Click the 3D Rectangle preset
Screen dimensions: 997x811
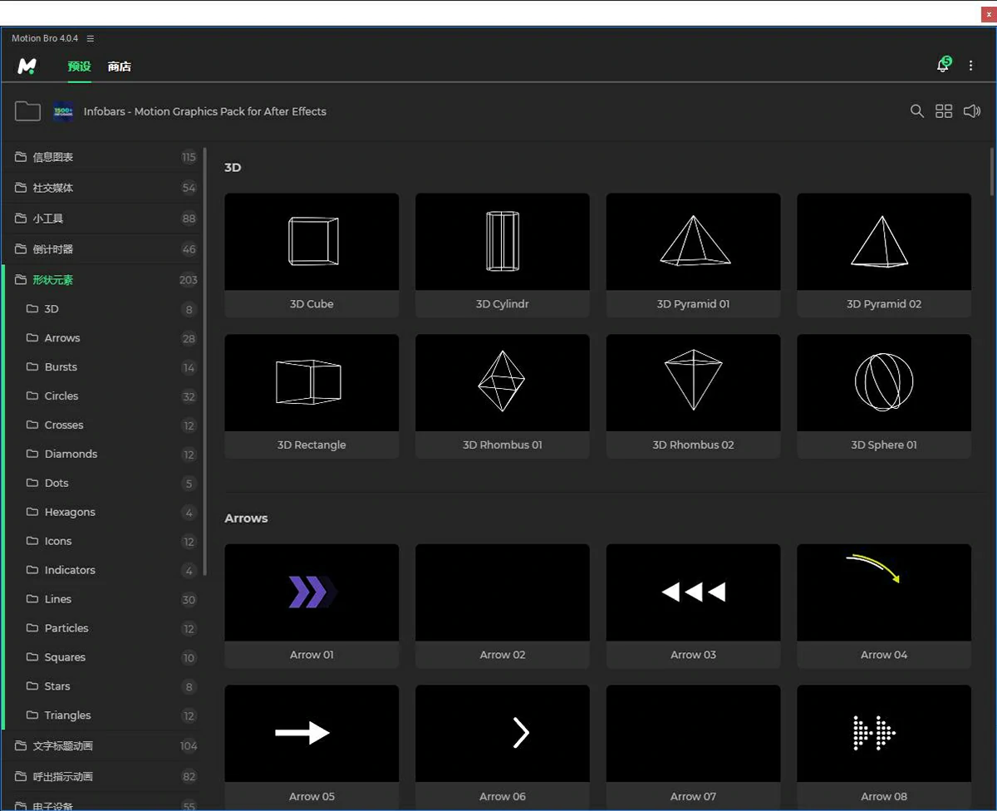(x=312, y=396)
